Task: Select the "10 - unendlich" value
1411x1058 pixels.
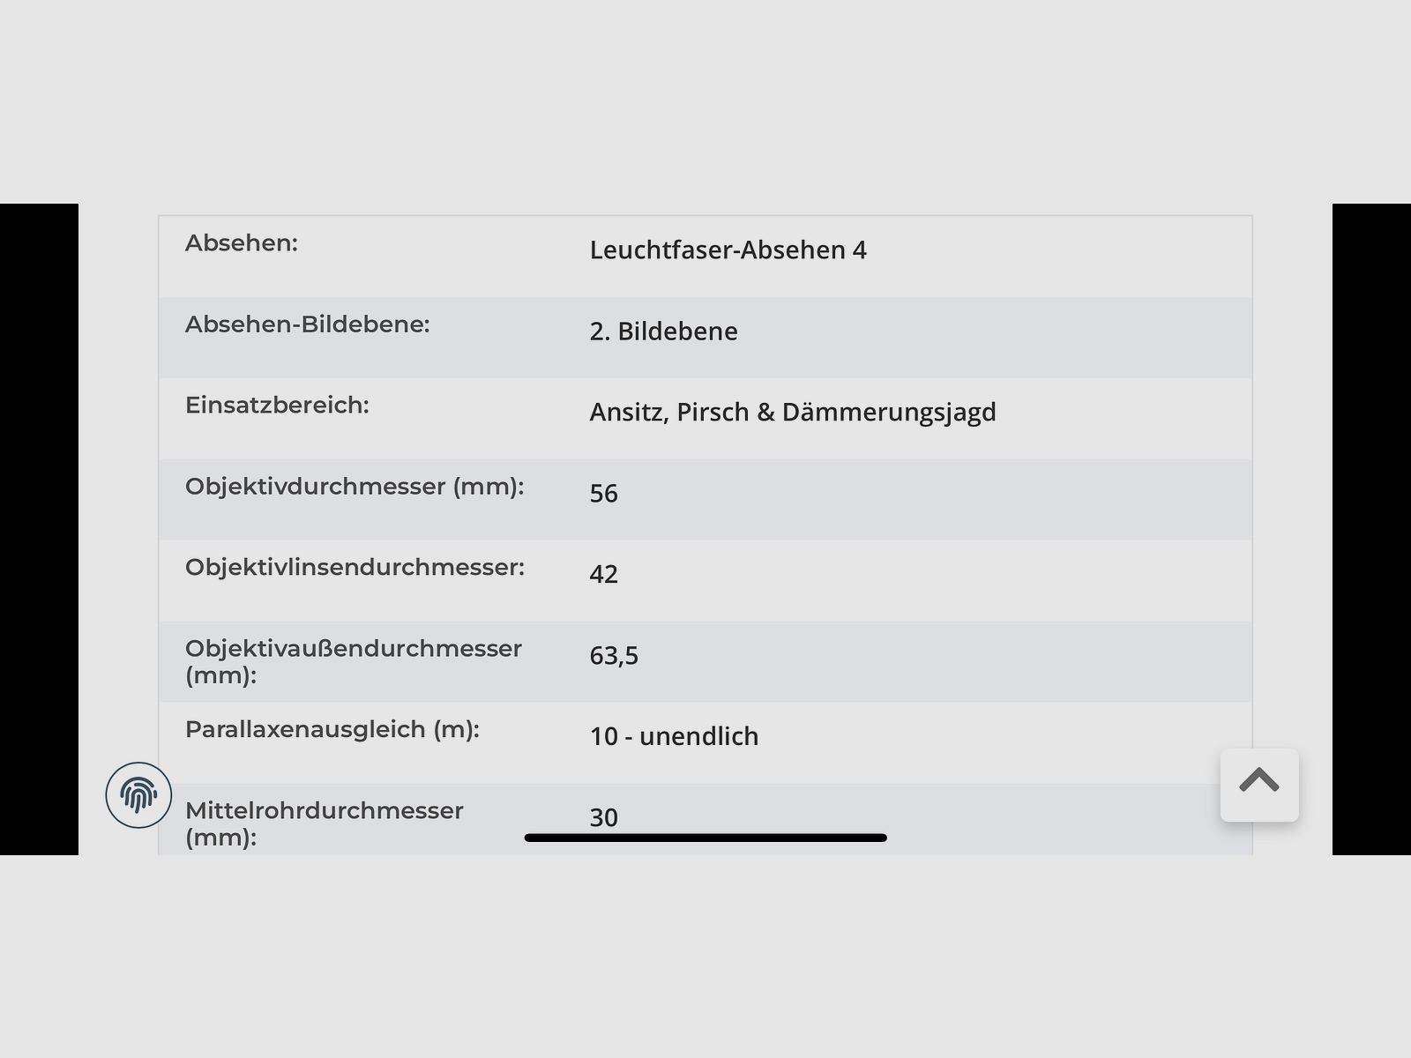Action: click(674, 737)
